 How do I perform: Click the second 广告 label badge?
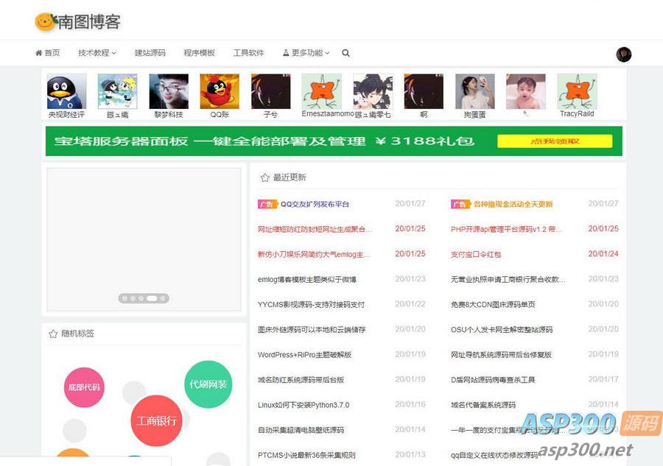[x=460, y=205]
